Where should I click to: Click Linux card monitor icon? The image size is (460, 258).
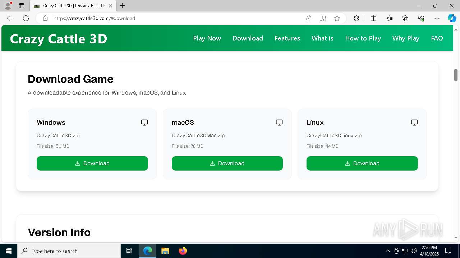tap(414, 123)
